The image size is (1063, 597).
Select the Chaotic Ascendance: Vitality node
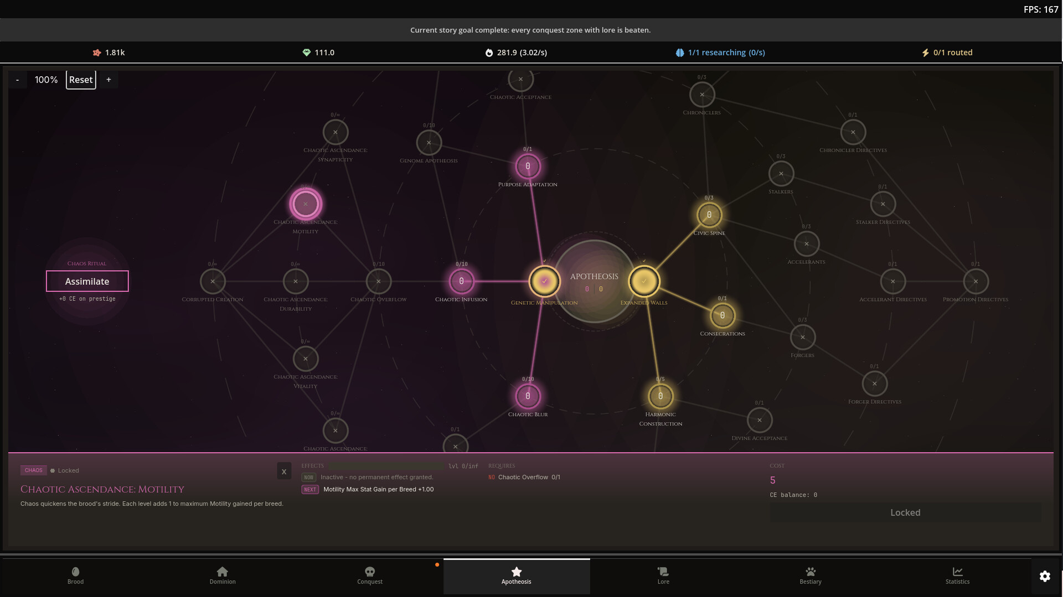click(x=306, y=359)
